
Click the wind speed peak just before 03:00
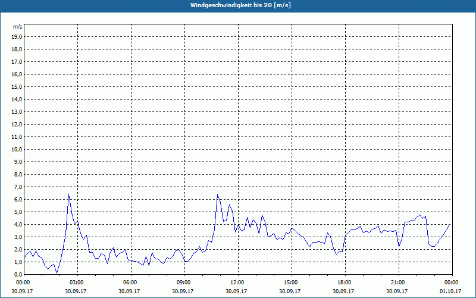point(68,194)
